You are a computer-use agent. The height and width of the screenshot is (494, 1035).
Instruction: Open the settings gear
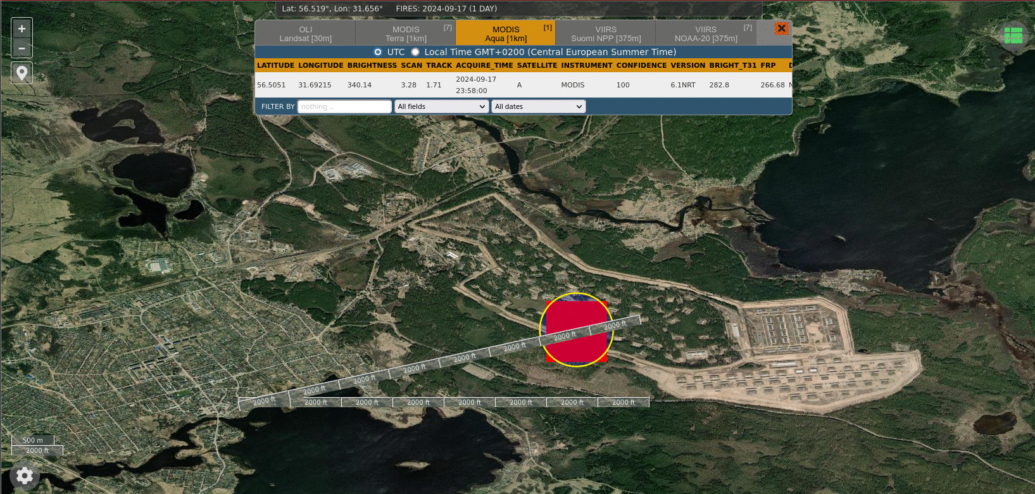(x=25, y=476)
